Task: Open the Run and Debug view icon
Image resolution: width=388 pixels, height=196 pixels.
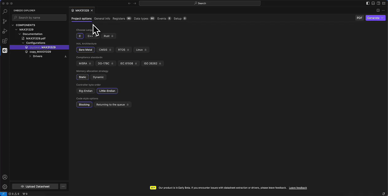Action: pyautogui.click(x=5, y=31)
